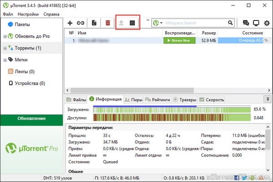Viewport: 273px width, 182px height.
Task: Expand the Торренты tree node
Action: [5, 48]
